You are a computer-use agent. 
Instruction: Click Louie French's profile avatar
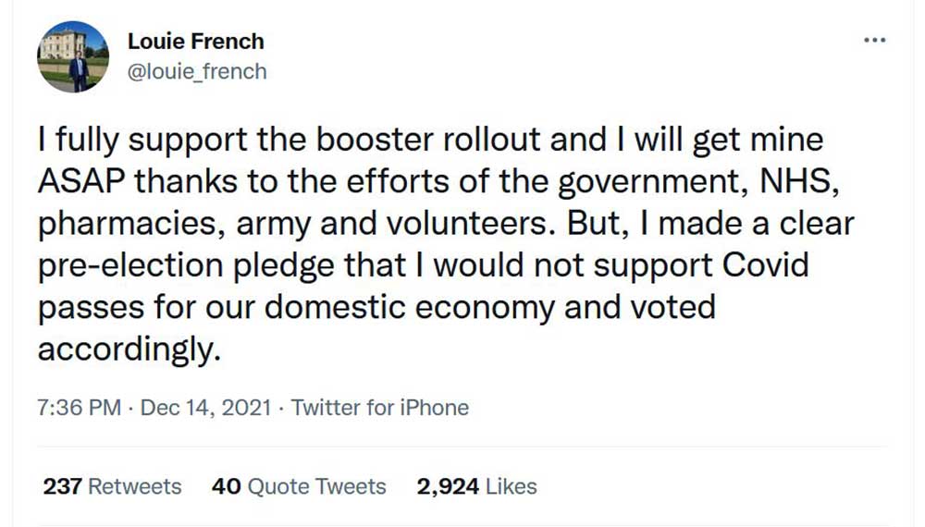pos(74,56)
